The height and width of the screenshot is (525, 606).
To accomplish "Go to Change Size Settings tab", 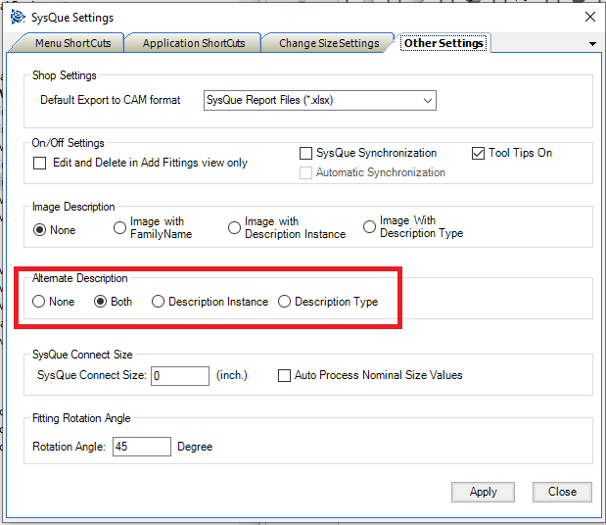I will pyautogui.click(x=329, y=43).
